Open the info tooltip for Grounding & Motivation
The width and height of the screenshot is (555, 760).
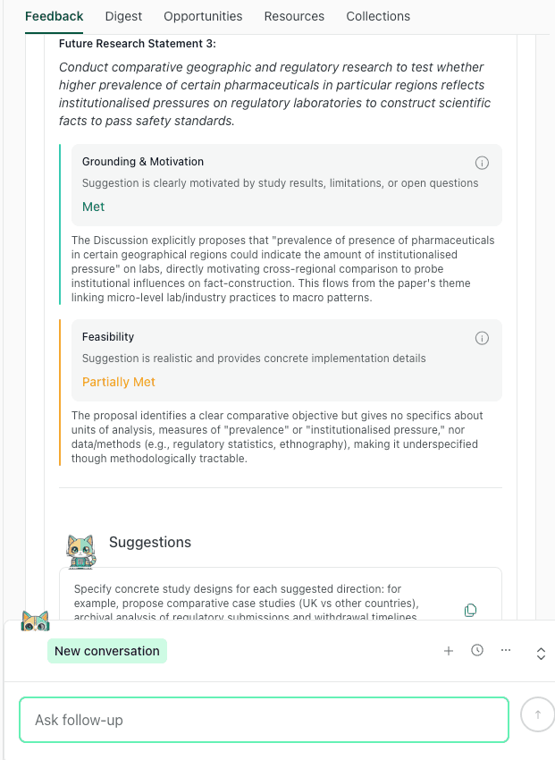click(x=482, y=163)
